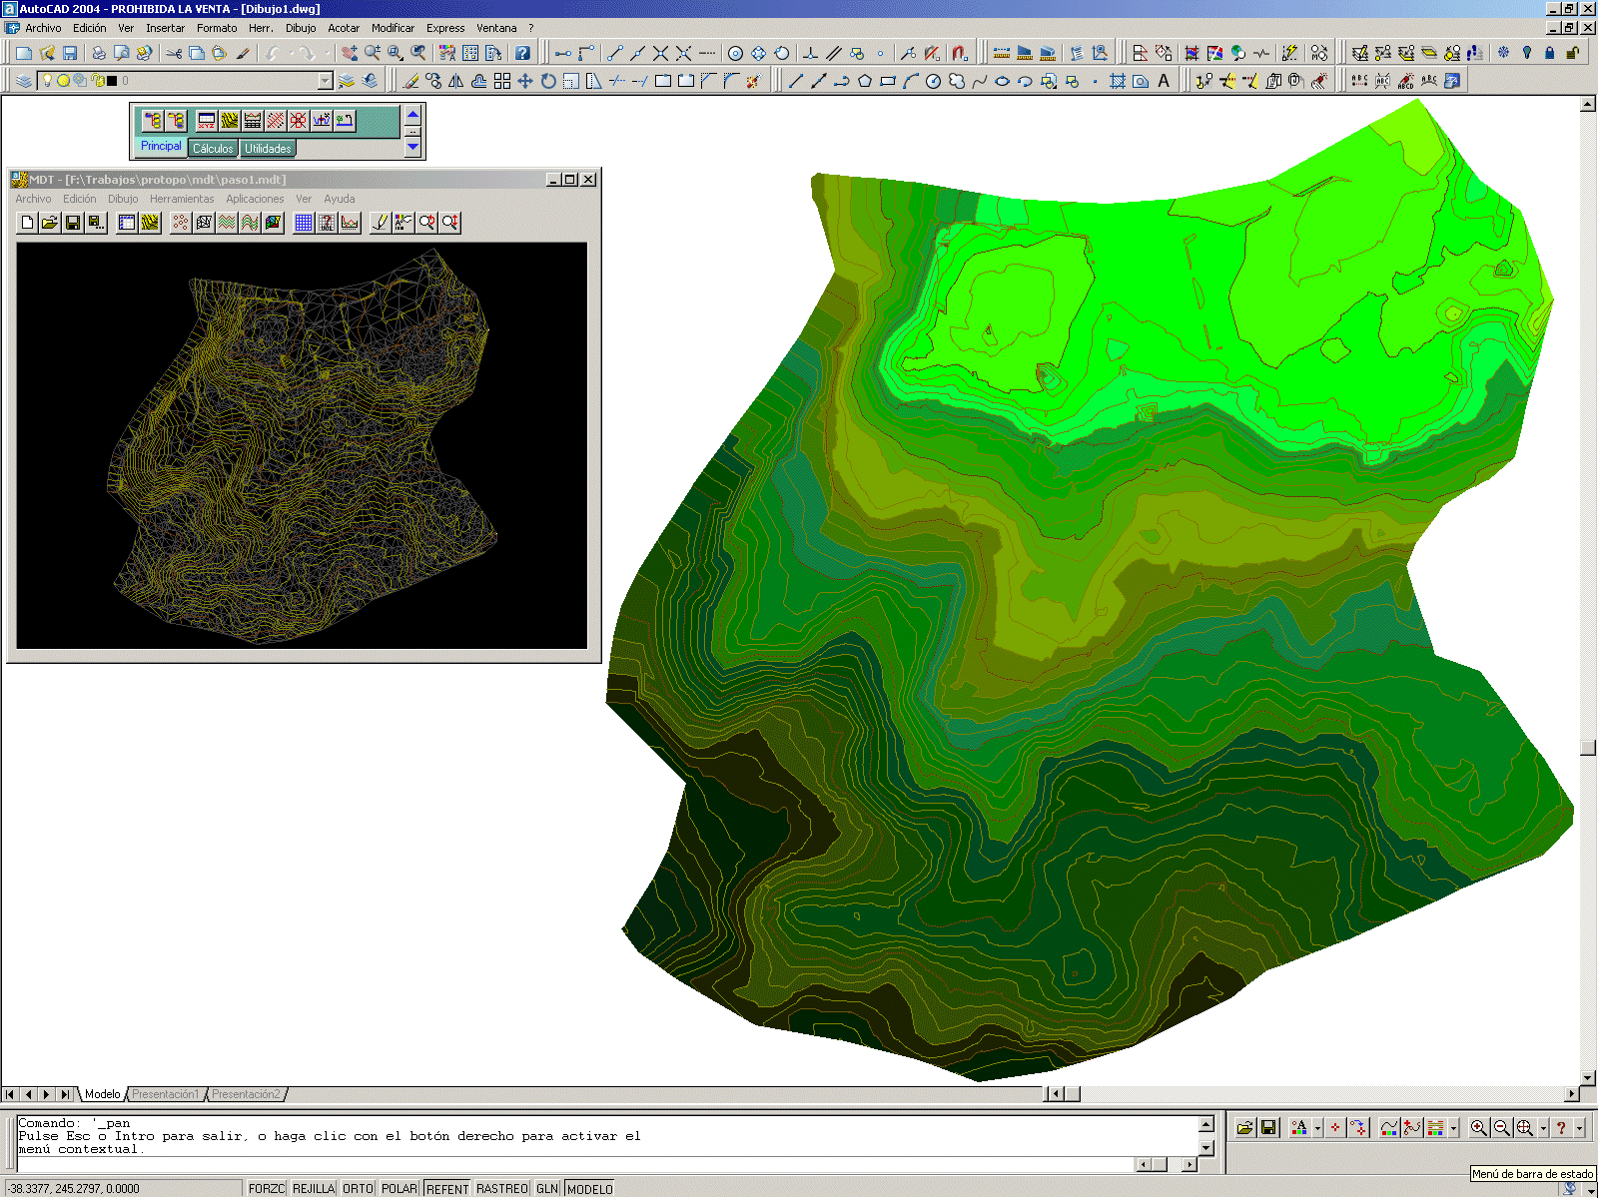
Task: Switch to the Cálculos tab
Action: tap(213, 148)
